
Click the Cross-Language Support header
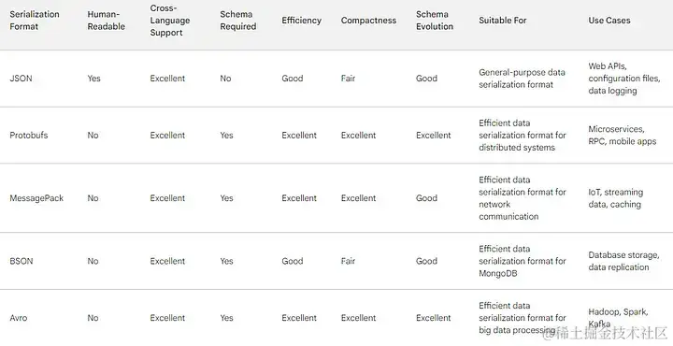(170, 21)
